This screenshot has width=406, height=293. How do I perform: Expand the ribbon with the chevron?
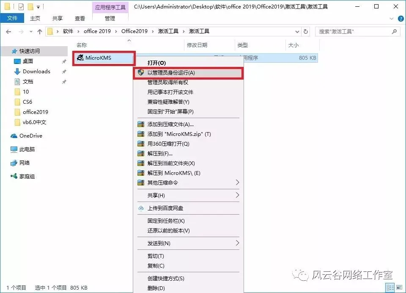pyautogui.click(x=392, y=18)
